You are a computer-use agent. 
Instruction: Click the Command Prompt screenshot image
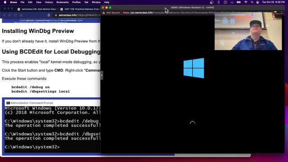point(51,126)
